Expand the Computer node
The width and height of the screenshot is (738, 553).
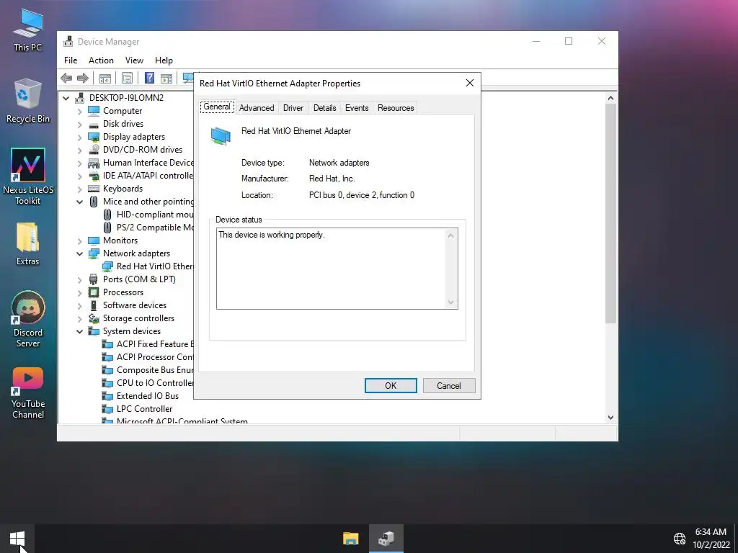pos(79,111)
